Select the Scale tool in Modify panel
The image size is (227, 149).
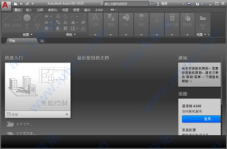[x=65, y=28]
